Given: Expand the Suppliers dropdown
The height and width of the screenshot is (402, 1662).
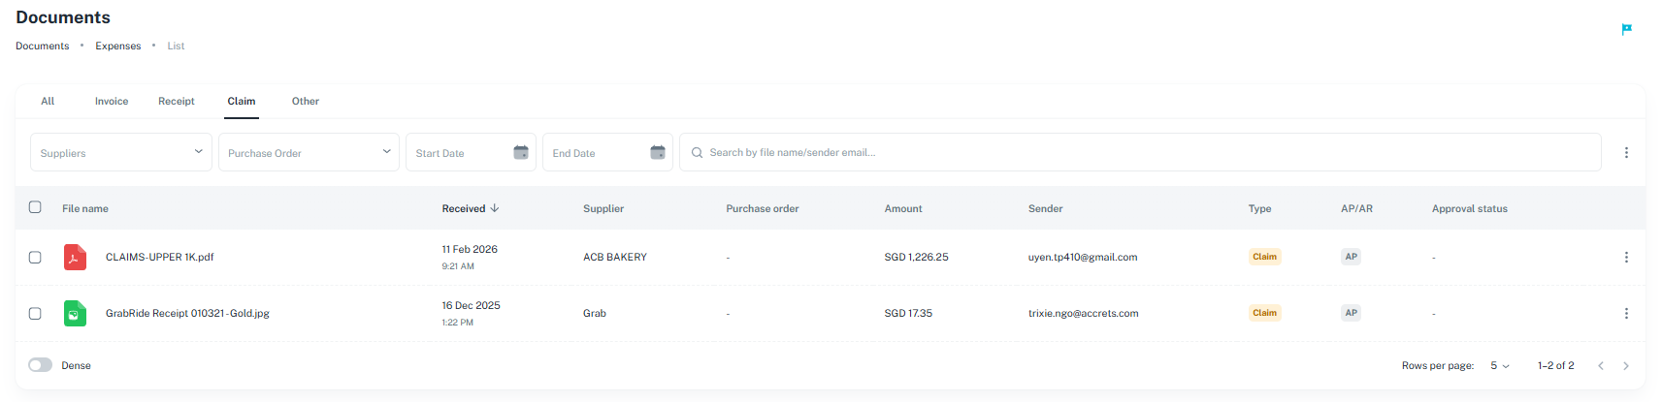Looking at the screenshot, I should (x=121, y=152).
